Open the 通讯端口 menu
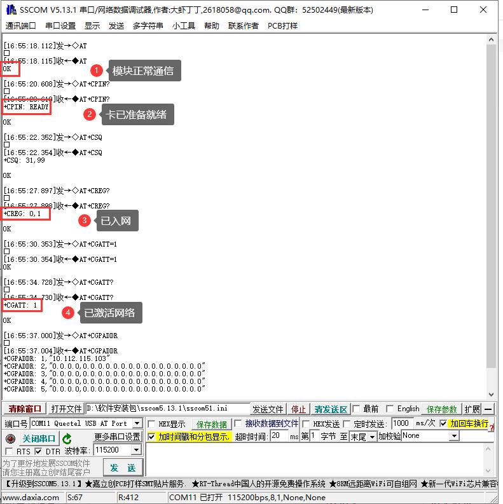503x504 pixels. (20, 25)
